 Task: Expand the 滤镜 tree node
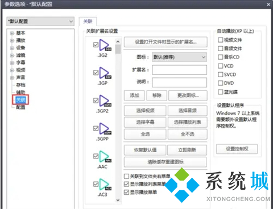pyautogui.click(x=12, y=56)
